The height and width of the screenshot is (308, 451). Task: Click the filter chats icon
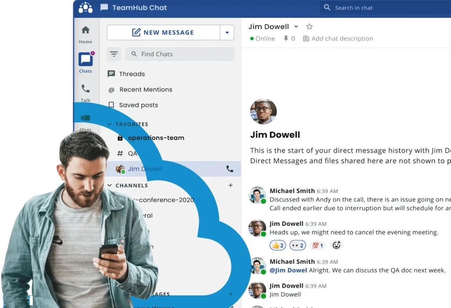pyautogui.click(x=114, y=54)
